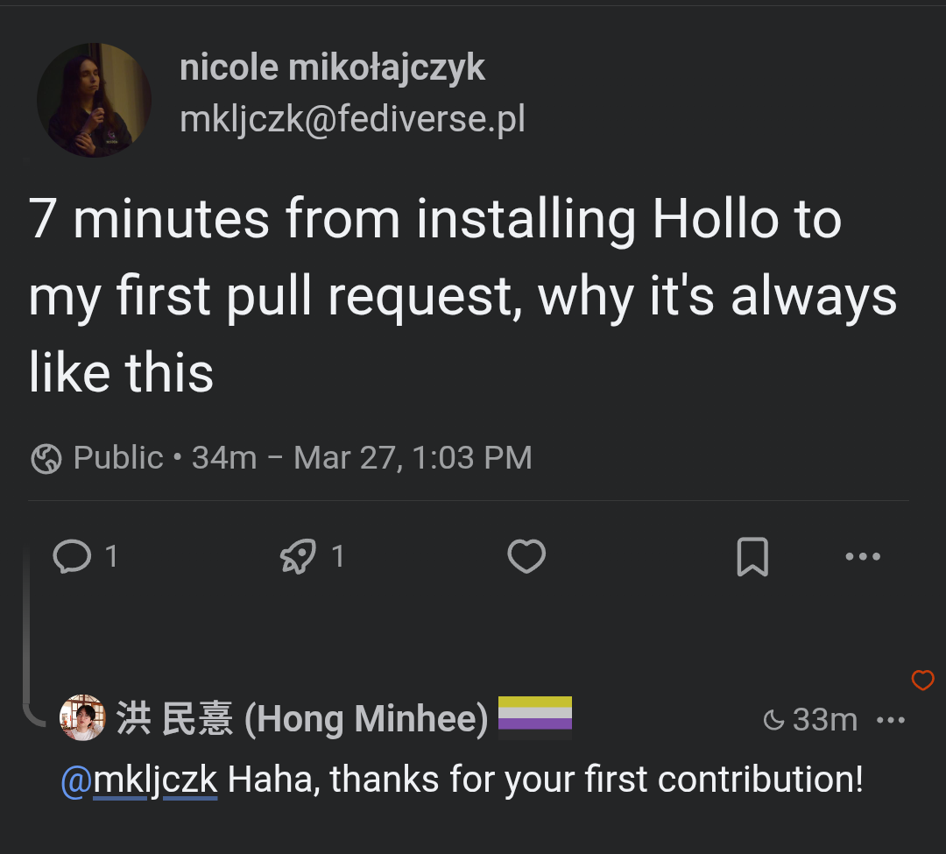The height and width of the screenshot is (854, 946).
Task: Reply to nicole's post via speech bubble
Action: pos(72,556)
